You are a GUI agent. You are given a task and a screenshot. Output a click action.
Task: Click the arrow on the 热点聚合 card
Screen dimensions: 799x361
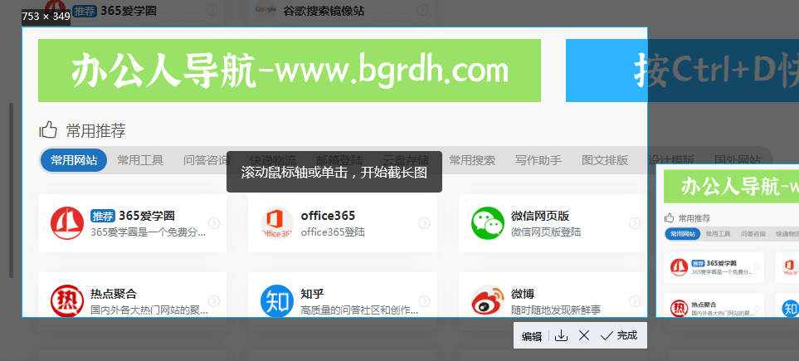click(x=214, y=301)
